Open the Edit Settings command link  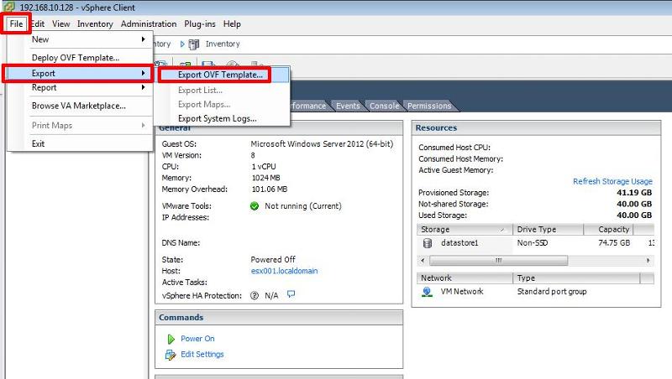(202, 354)
